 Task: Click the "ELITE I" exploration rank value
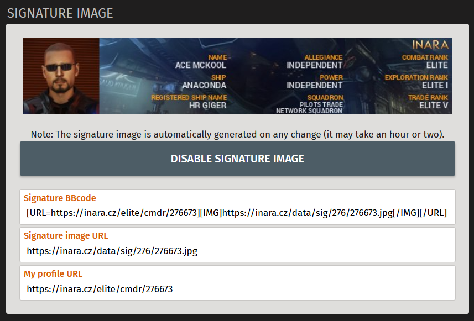click(x=435, y=85)
